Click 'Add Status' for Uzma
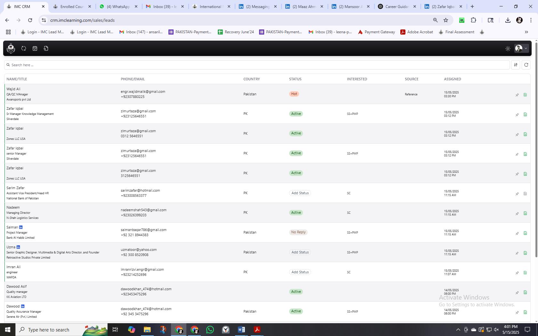 300,252
